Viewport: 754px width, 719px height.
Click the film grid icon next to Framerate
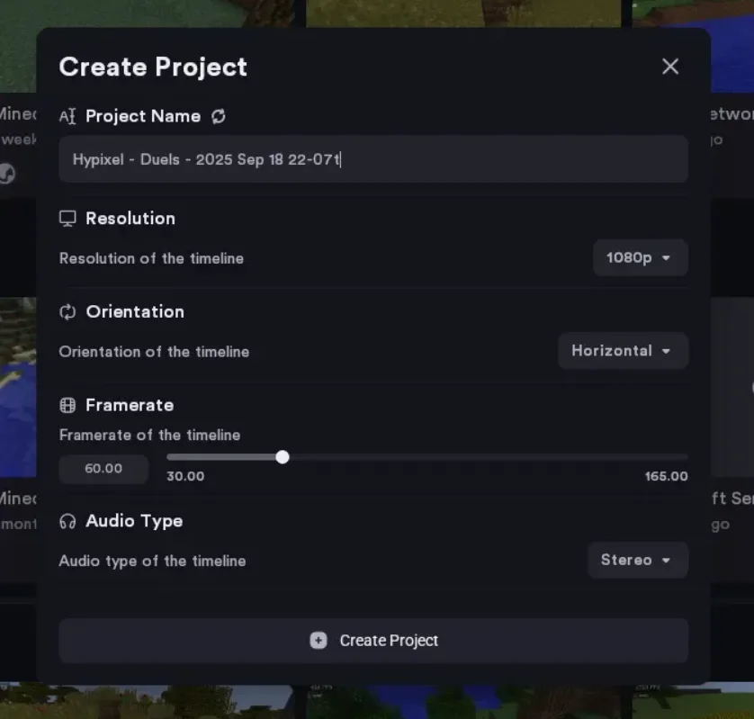[x=67, y=405]
